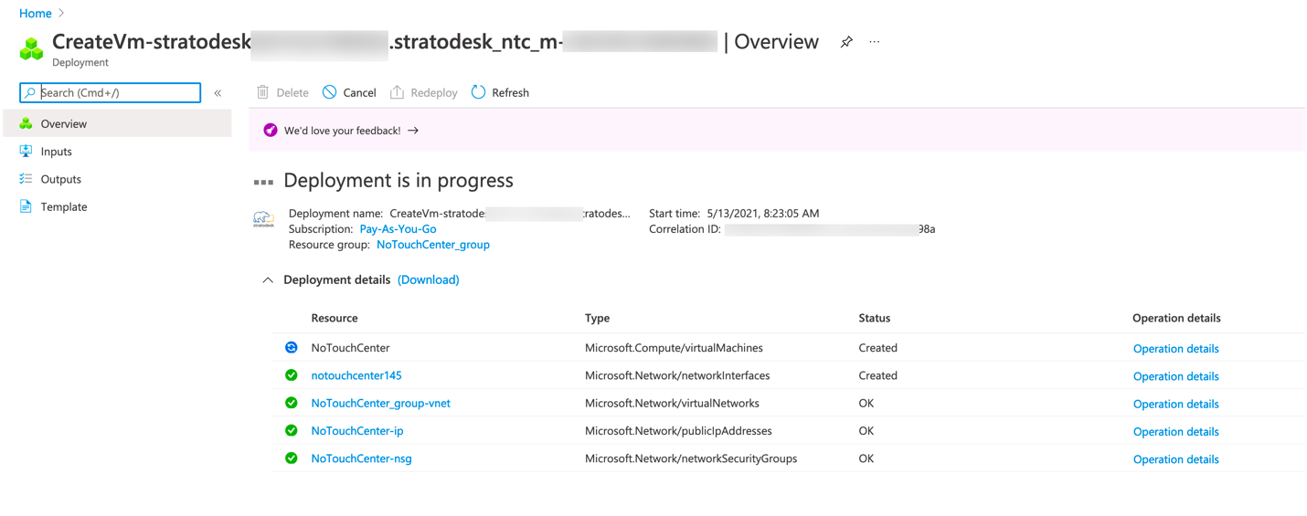Click the Operation details column header
The image size is (1307, 516).
pyautogui.click(x=1176, y=318)
